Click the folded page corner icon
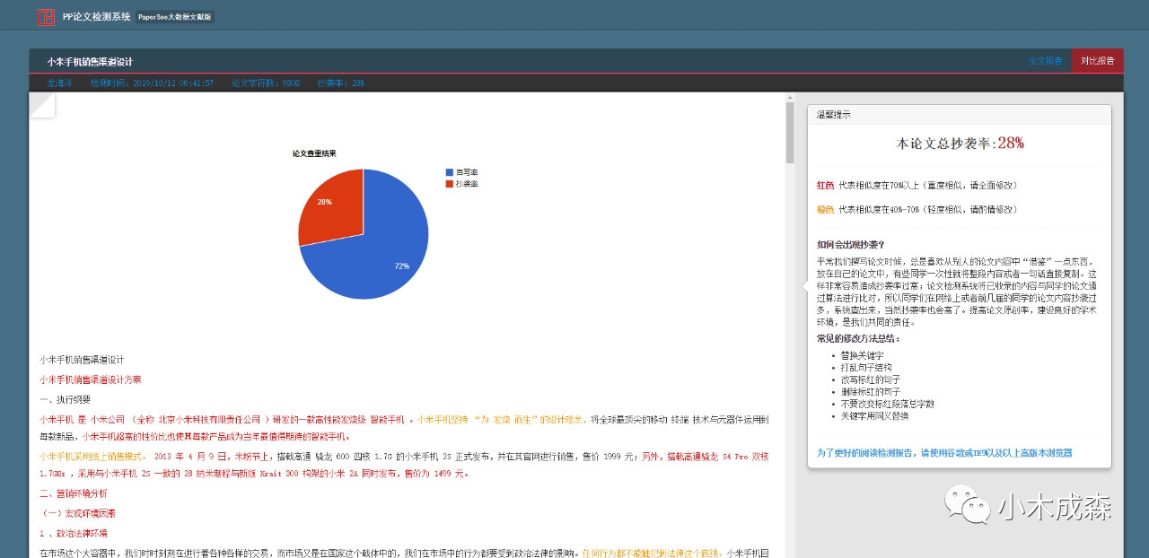The image size is (1149, 558). pos(42,105)
